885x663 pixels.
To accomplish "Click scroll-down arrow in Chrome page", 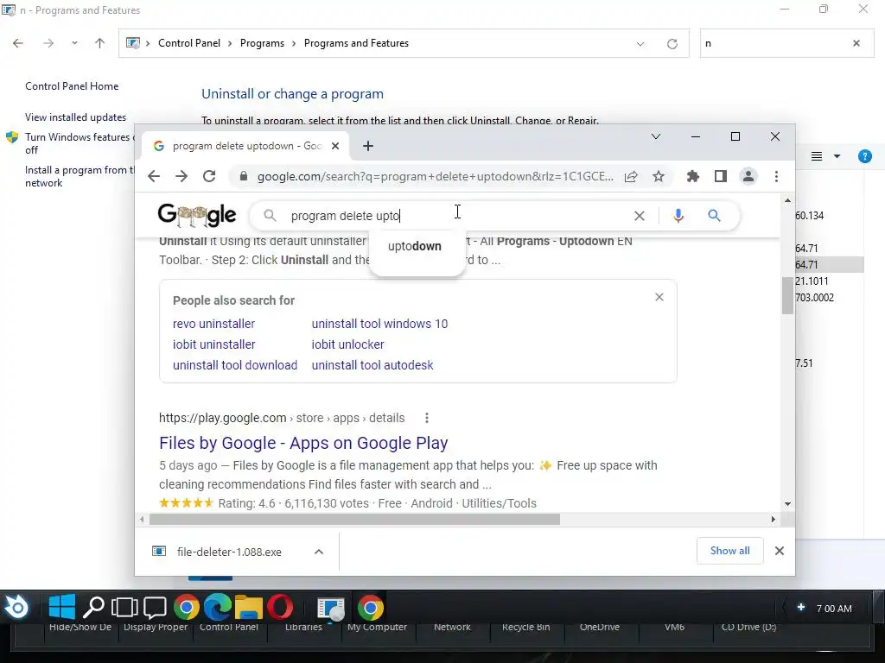I will (787, 504).
